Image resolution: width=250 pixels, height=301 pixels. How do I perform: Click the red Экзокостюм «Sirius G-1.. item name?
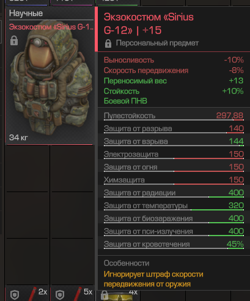coord(51,27)
